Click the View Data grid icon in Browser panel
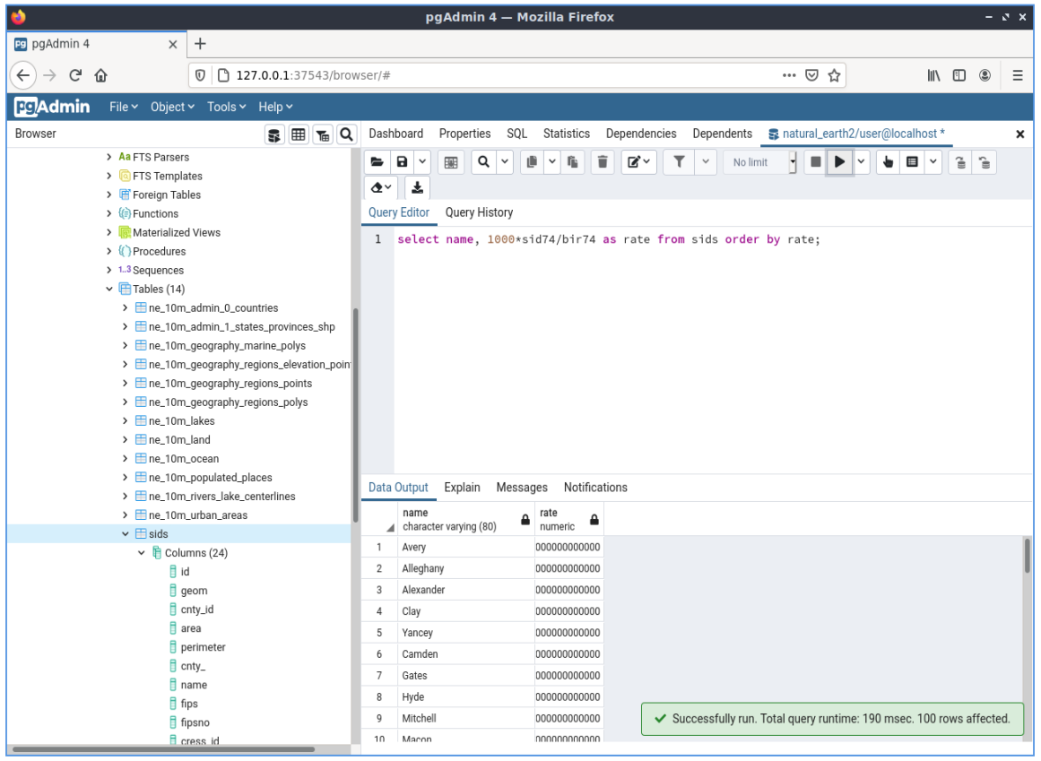Viewport: 1041px width, 761px height. (299, 134)
